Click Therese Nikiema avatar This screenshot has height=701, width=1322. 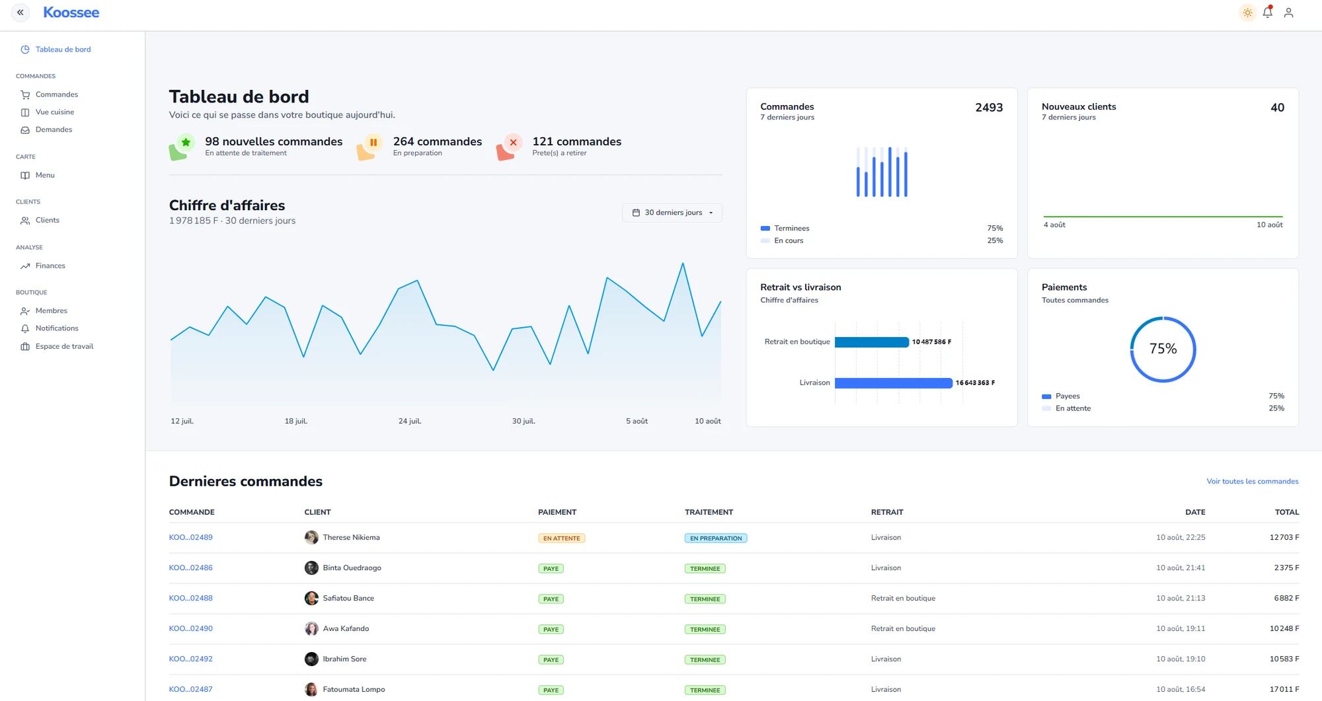tap(311, 538)
